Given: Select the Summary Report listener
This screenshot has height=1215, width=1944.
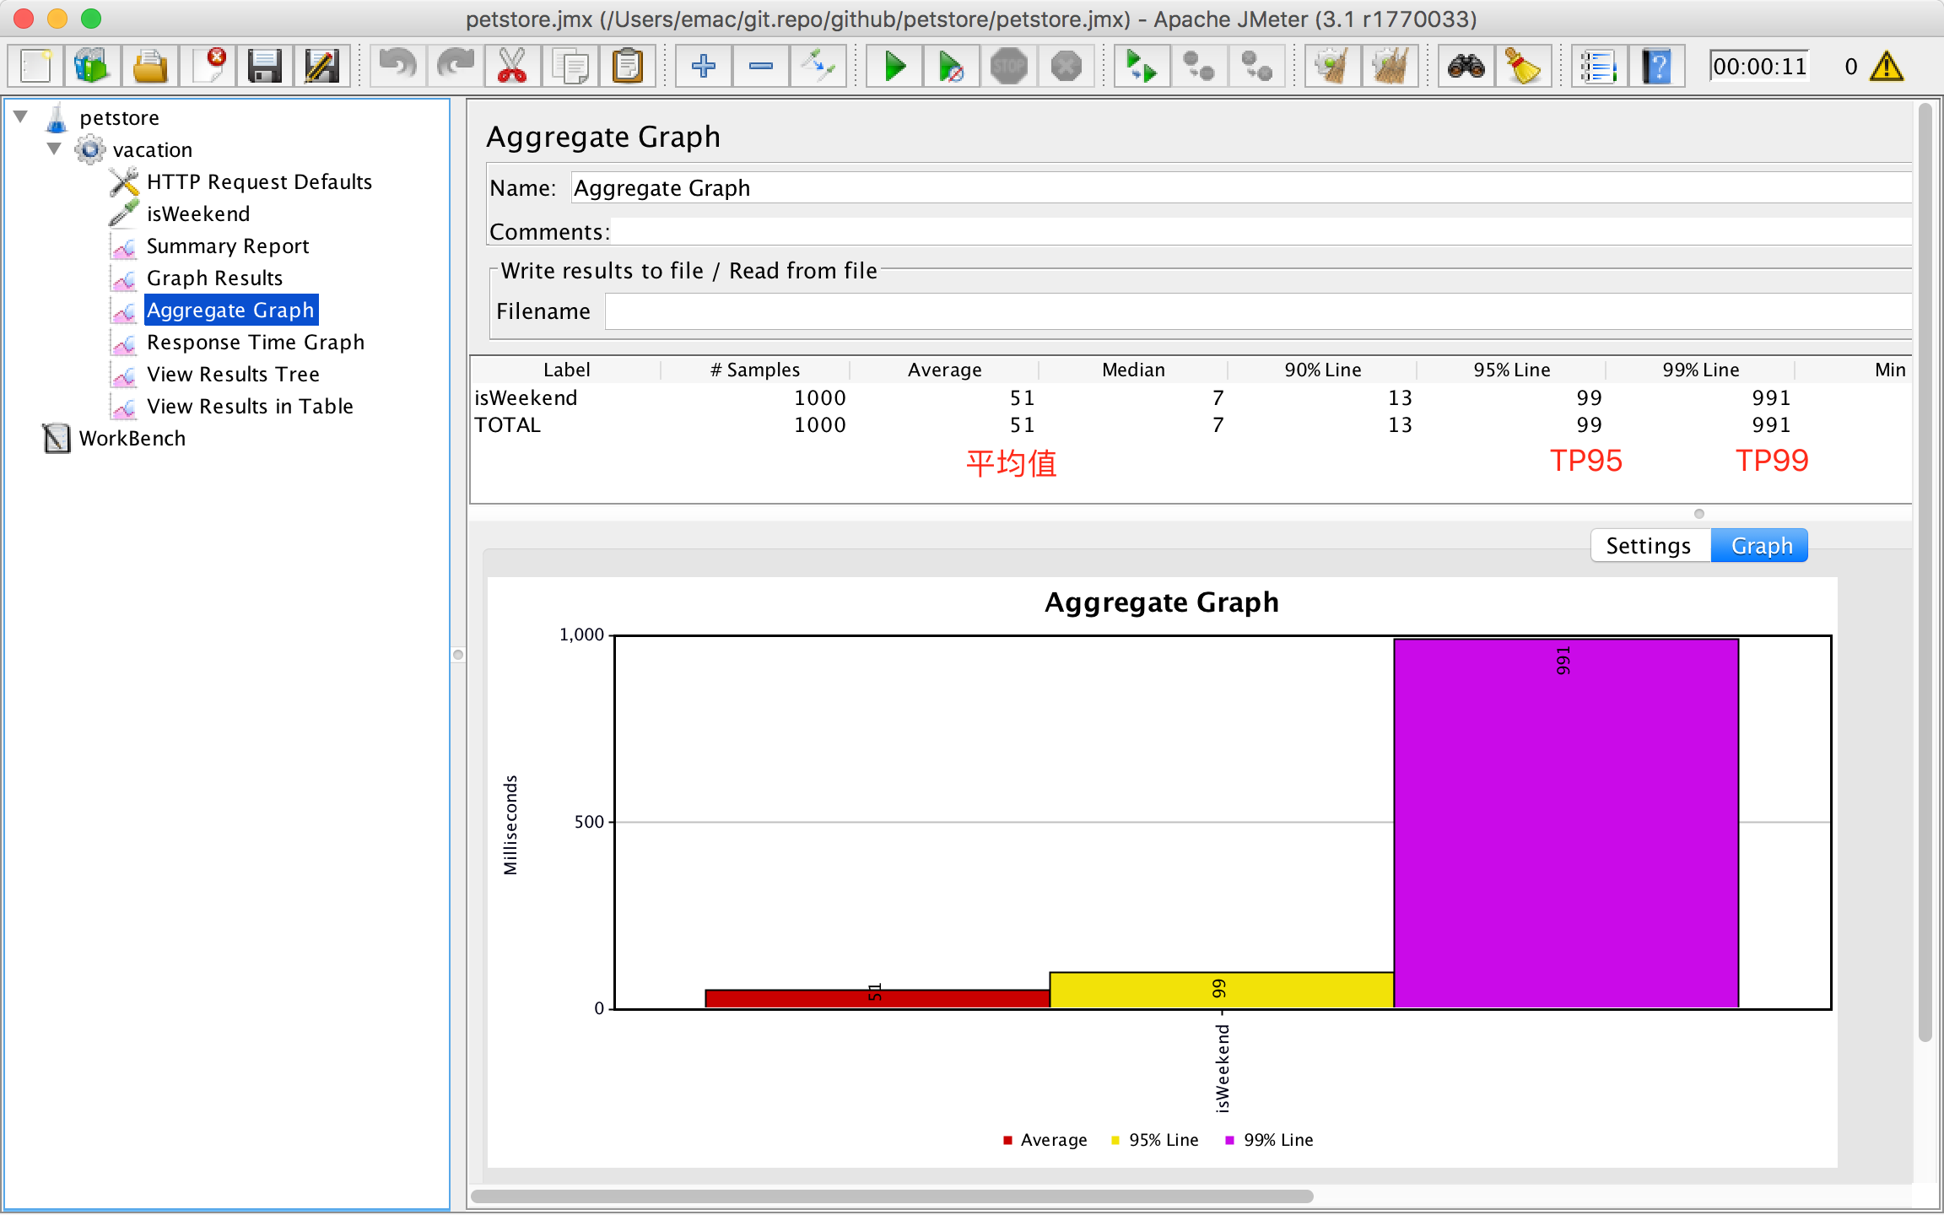Looking at the screenshot, I should (228, 244).
